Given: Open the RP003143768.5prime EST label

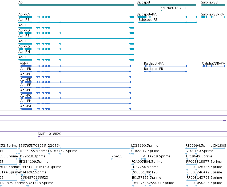Looking at the screenshot, I should (x=204, y=178).
